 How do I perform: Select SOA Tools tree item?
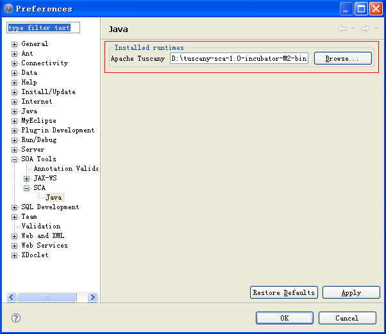coord(38,159)
